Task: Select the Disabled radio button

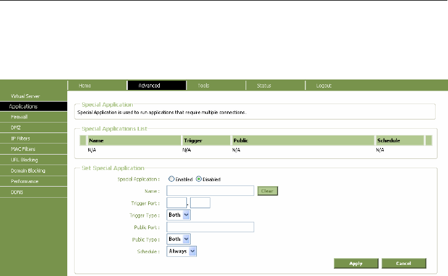Action: 199,179
